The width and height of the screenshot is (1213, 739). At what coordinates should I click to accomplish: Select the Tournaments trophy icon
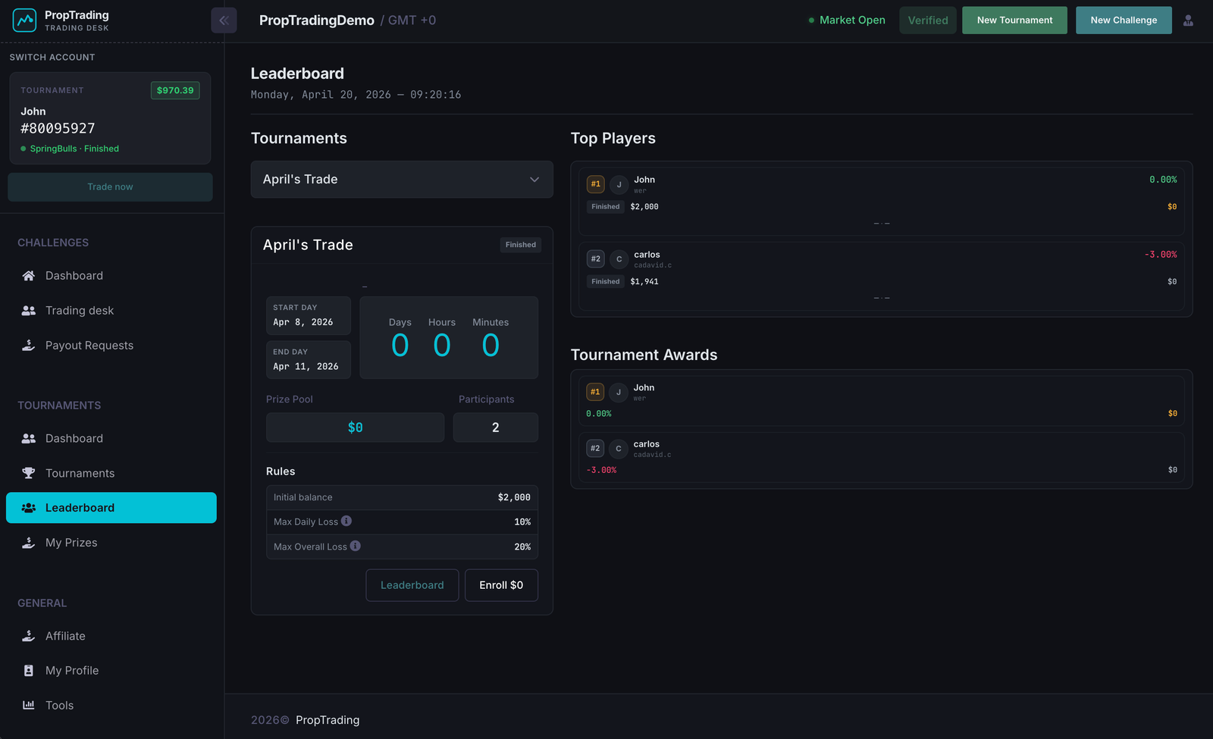click(28, 472)
